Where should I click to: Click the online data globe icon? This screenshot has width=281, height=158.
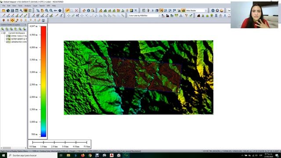[x=8, y=11]
